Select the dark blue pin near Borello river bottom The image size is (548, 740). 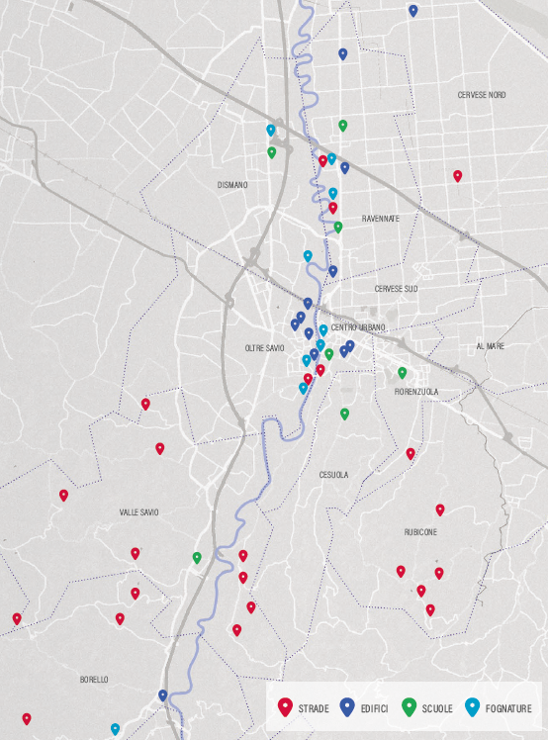click(163, 695)
